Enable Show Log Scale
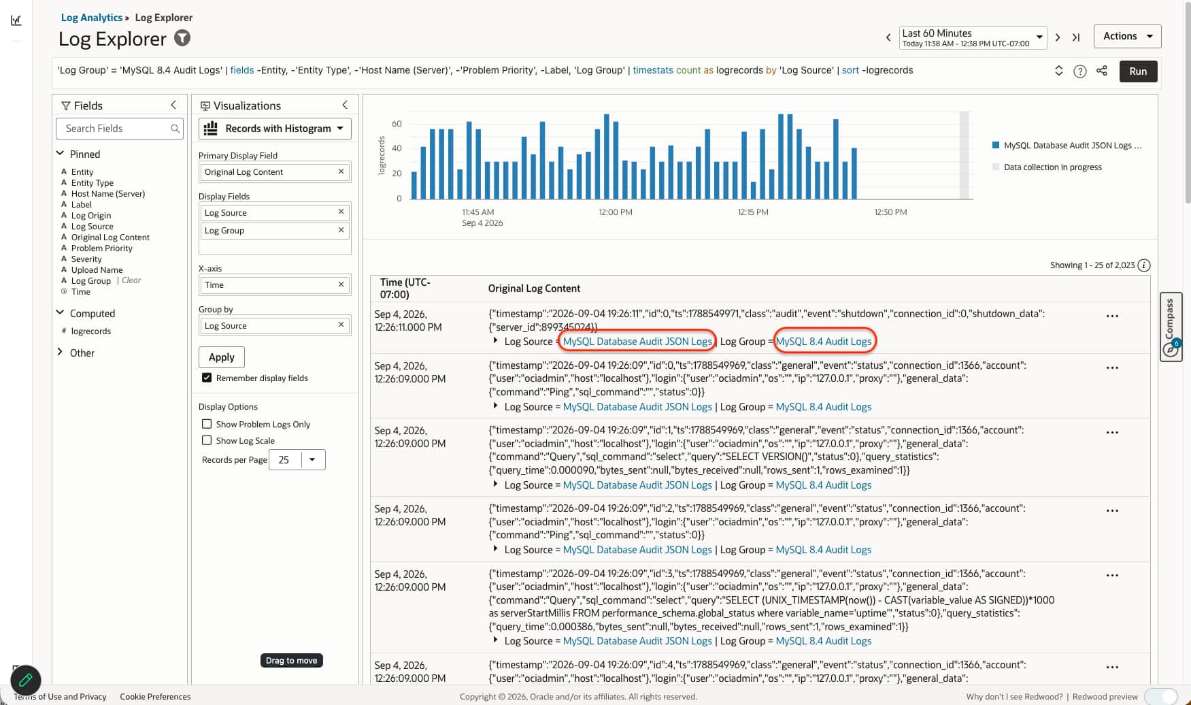 point(207,440)
